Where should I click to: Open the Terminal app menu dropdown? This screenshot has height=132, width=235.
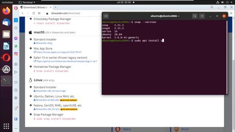(x=27, y=2)
